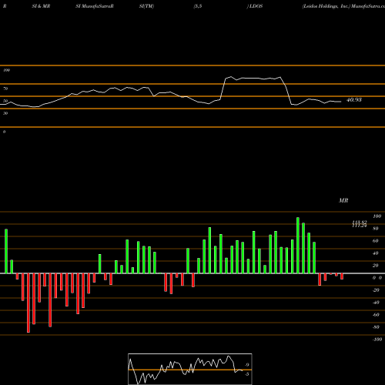
Task: Click the -40 label on MR axis
Action: click(x=376, y=303)
